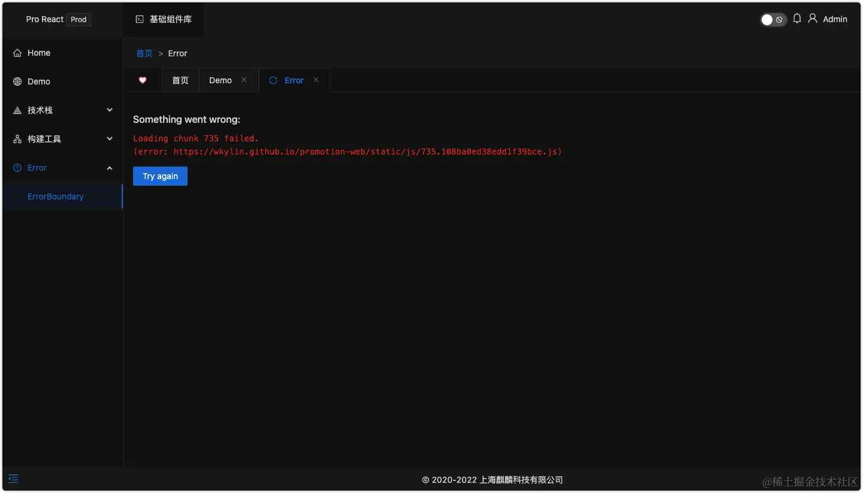
Task: Open the 技术栈 sidebar menu label
Action: 40,110
